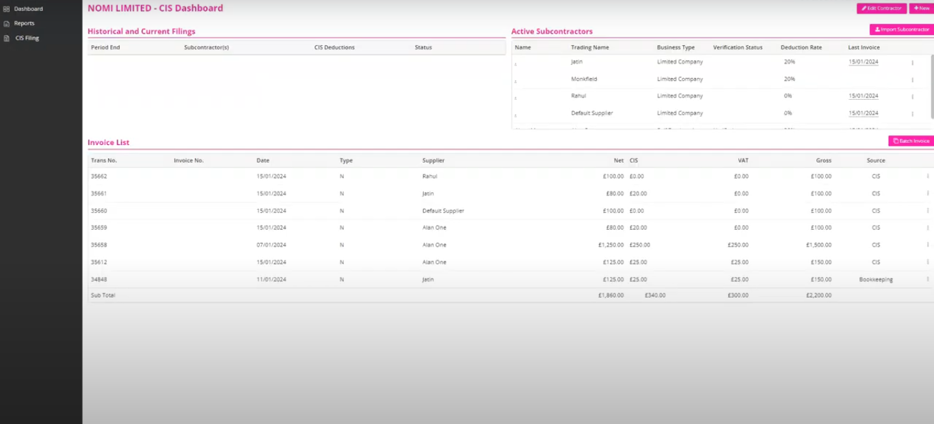Image resolution: width=934 pixels, height=424 pixels.
Task: Open row menu for invoice 34848
Action: click(928, 279)
